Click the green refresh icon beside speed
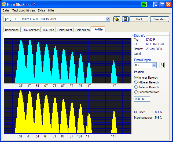173x142 pixels. (162, 65)
